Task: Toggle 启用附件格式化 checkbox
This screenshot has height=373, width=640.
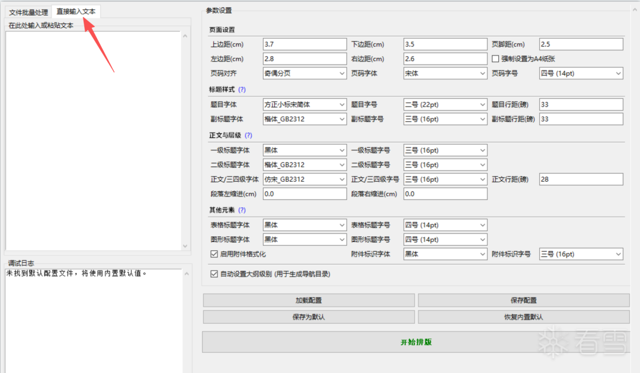Action: pyautogui.click(x=215, y=254)
